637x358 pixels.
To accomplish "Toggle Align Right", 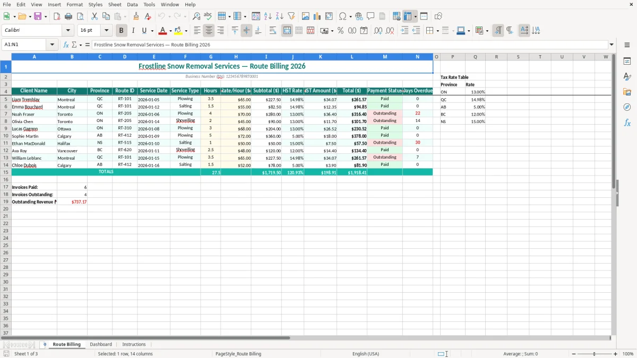I will 221,31.
